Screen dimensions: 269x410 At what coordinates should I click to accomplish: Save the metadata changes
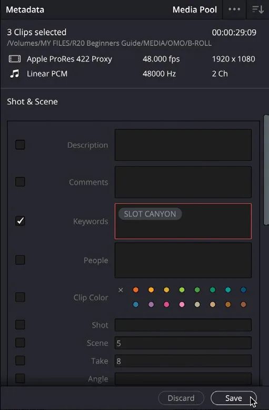coord(234,398)
